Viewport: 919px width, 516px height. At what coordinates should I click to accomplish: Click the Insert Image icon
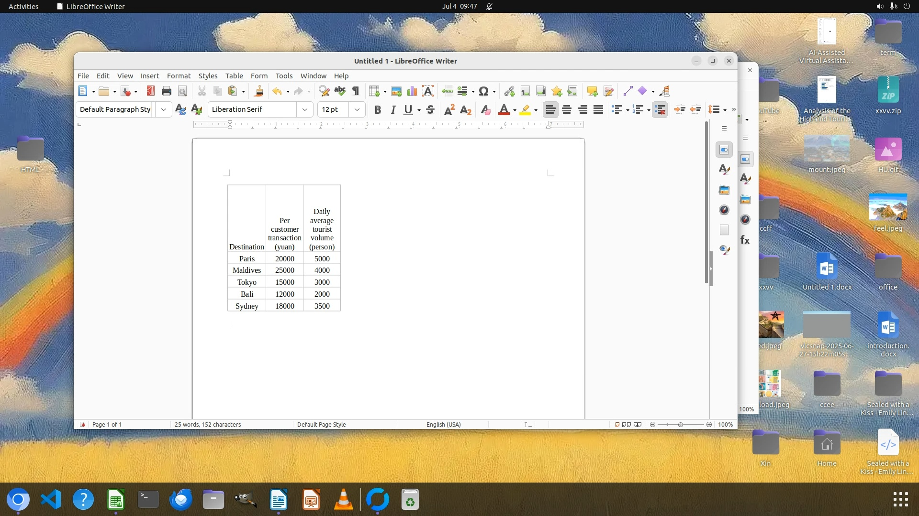(396, 91)
